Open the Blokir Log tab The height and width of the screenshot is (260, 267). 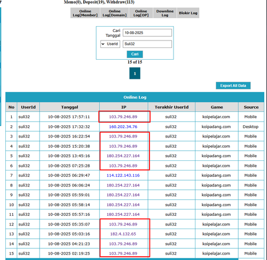pos(188,13)
